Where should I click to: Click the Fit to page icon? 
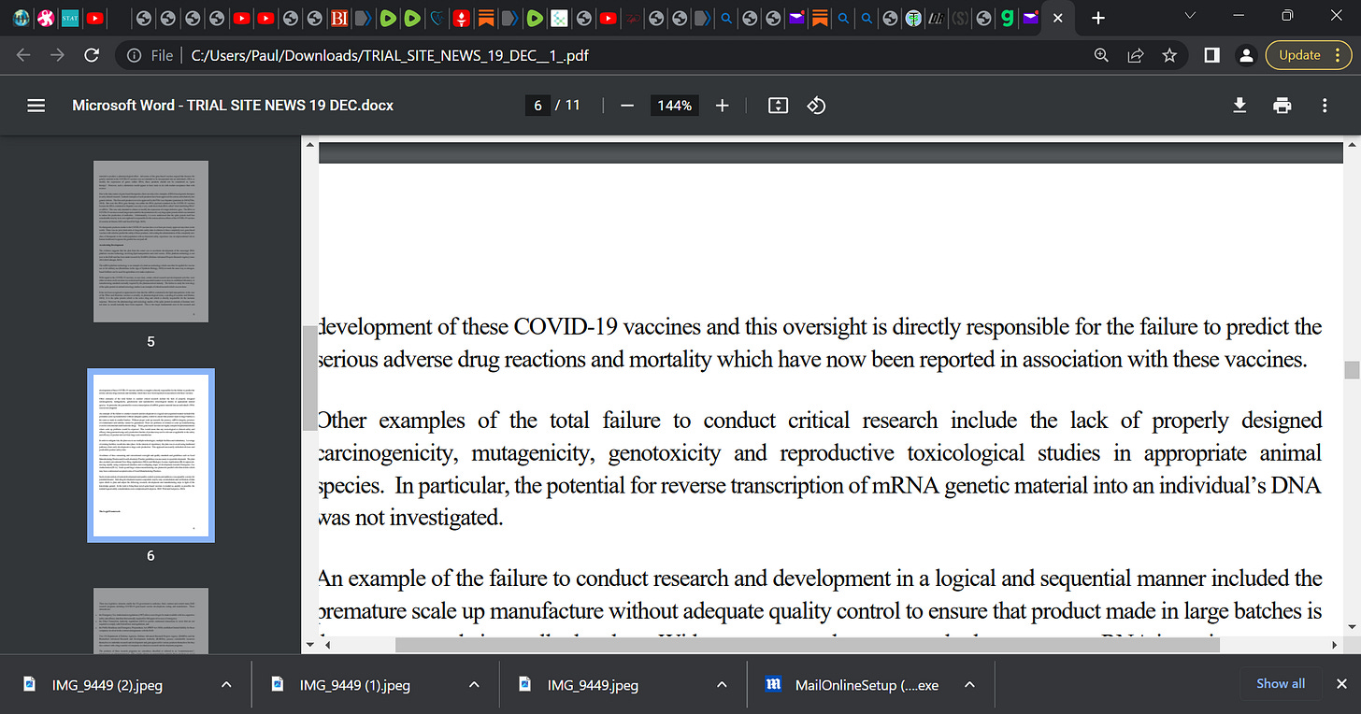(x=778, y=106)
